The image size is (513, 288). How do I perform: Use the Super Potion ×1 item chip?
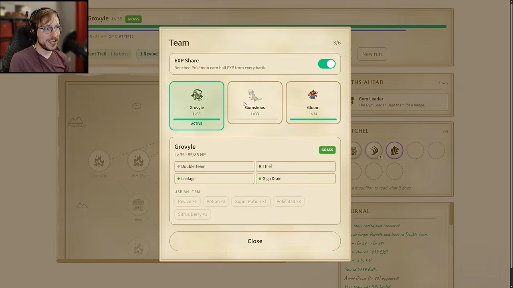[251, 202]
